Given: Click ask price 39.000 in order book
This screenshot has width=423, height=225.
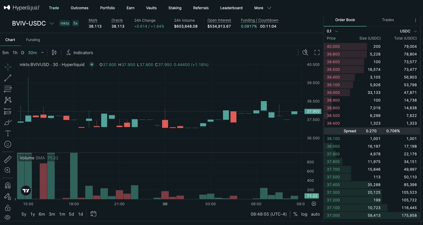Looking at the screenshot, I should 333,93.
